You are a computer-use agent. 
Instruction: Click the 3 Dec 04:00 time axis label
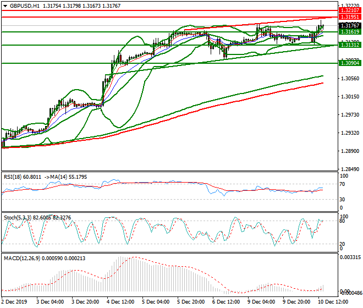tap(50, 302)
